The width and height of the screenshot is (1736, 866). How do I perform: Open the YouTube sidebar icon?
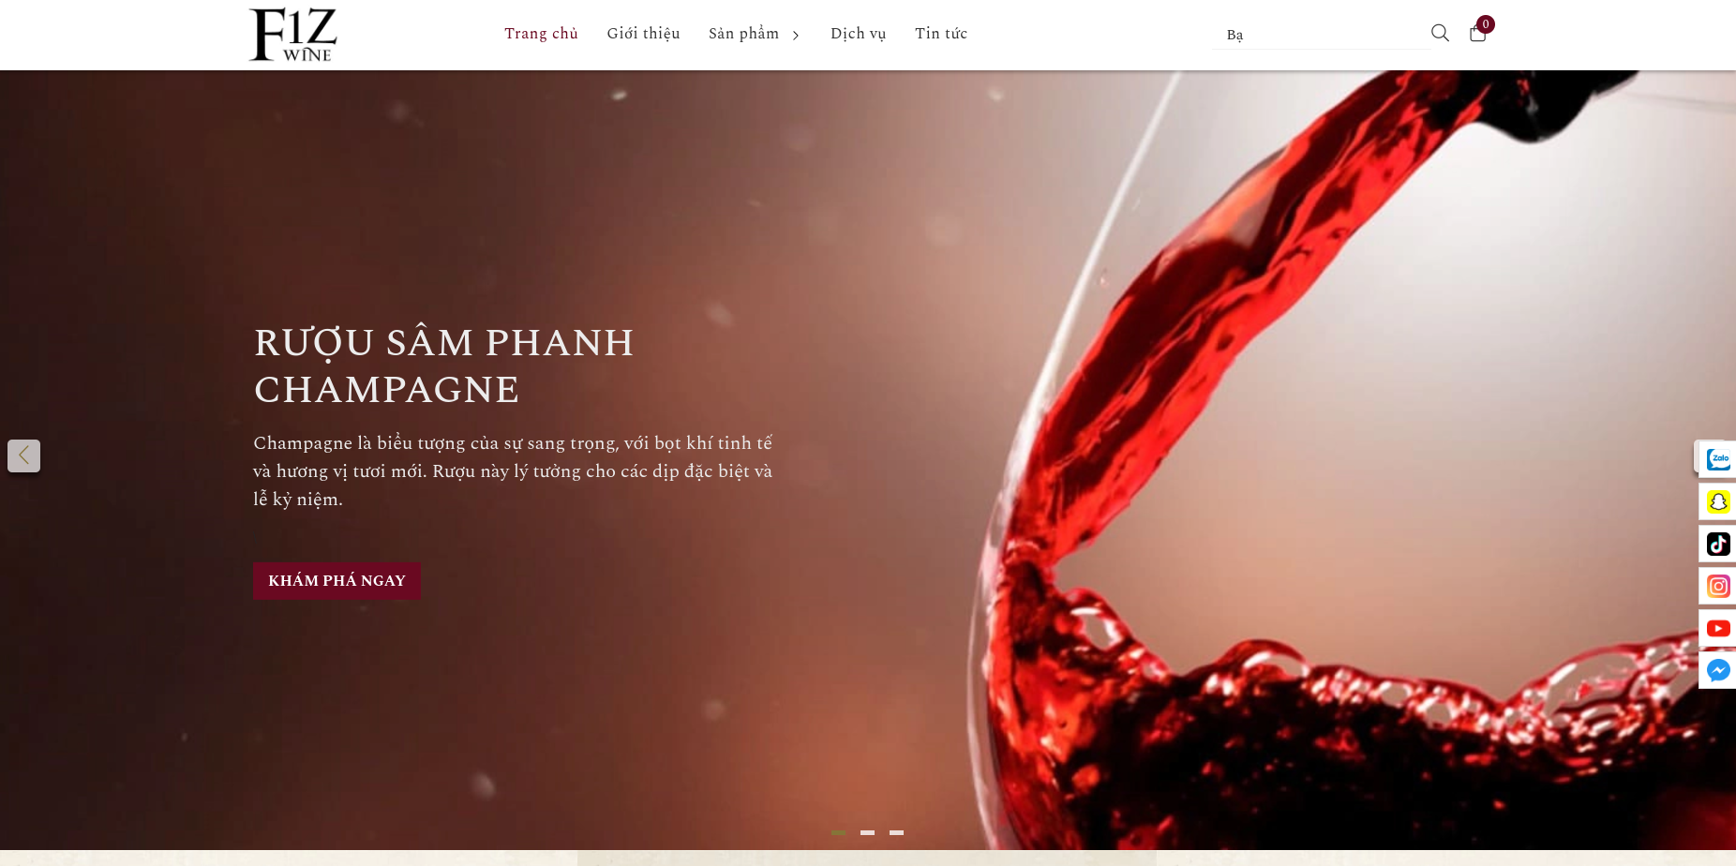[x=1717, y=628]
